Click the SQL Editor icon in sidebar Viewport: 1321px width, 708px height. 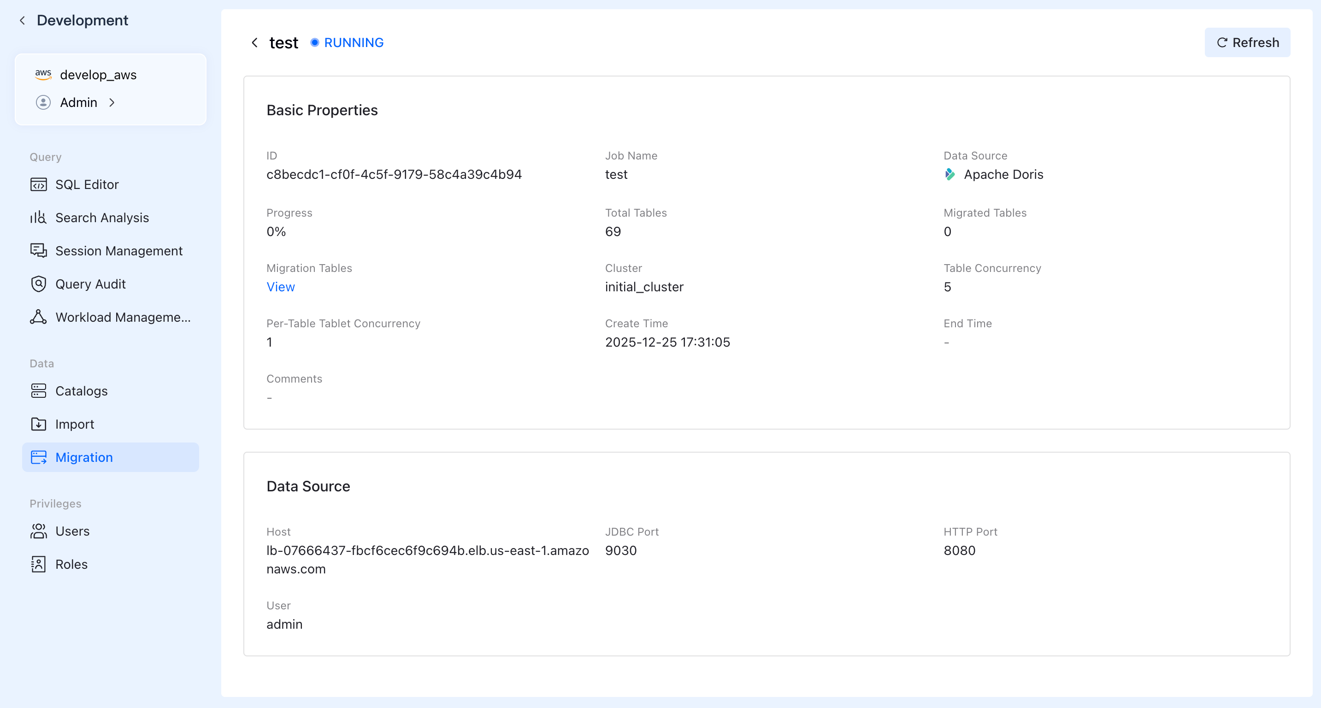point(38,184)
